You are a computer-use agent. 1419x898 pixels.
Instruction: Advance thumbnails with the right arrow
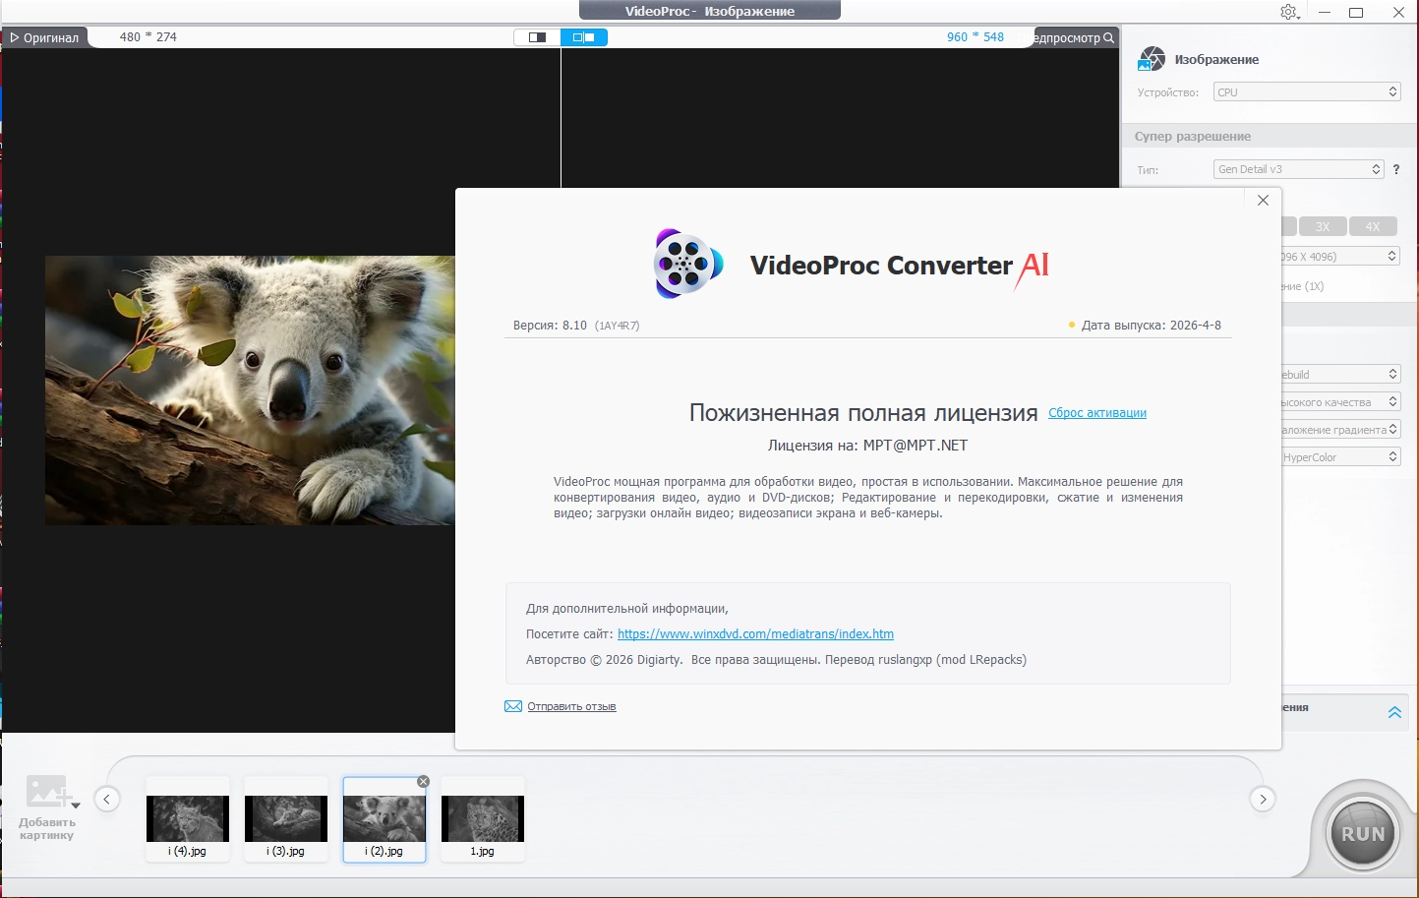pos(1263,799)
